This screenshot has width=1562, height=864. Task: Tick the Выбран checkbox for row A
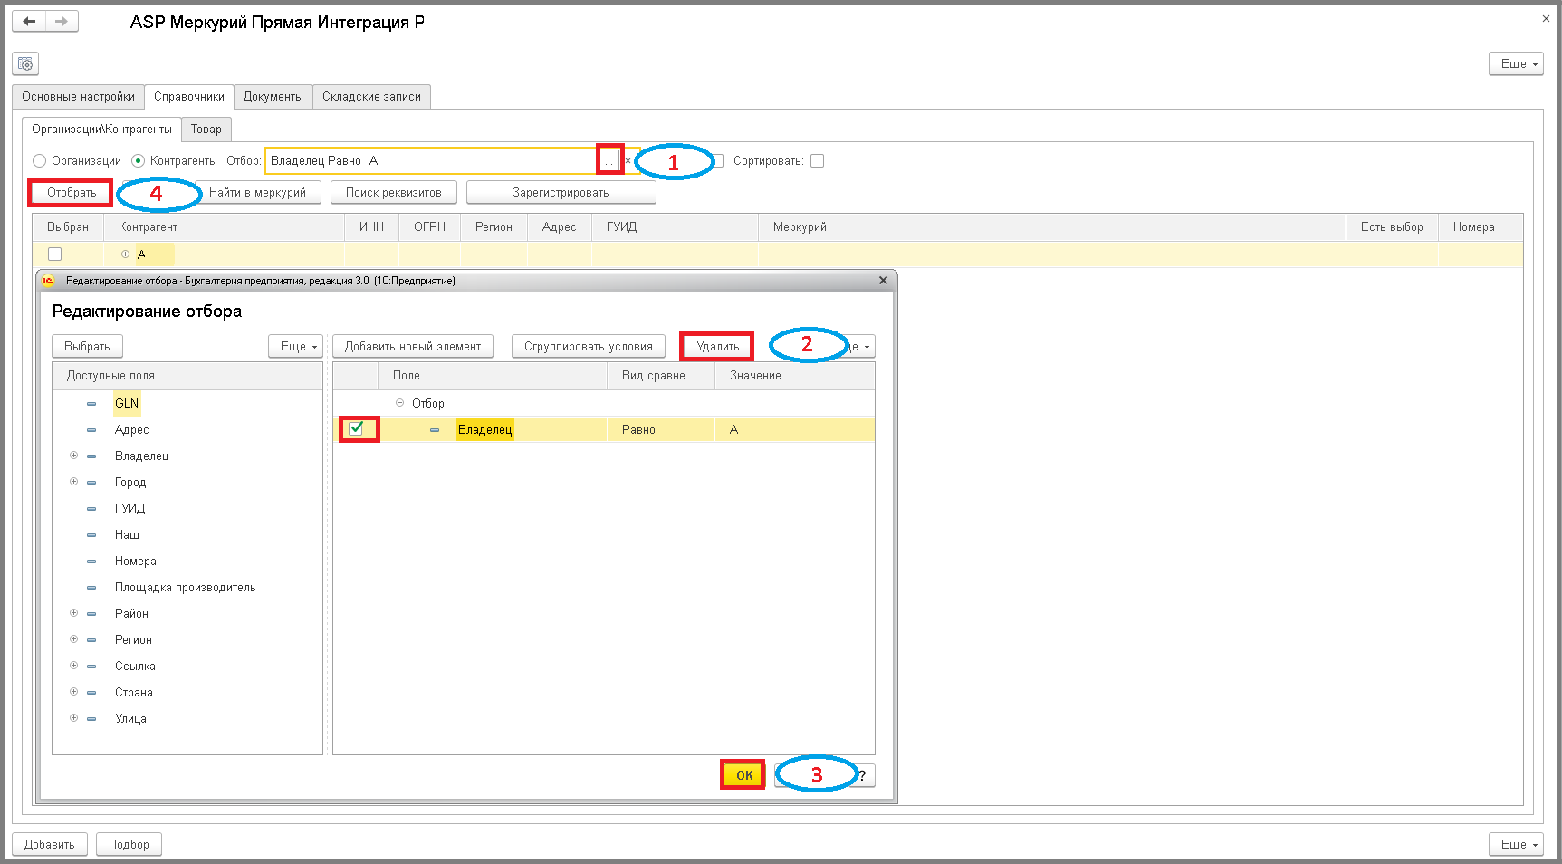[54, 254]
